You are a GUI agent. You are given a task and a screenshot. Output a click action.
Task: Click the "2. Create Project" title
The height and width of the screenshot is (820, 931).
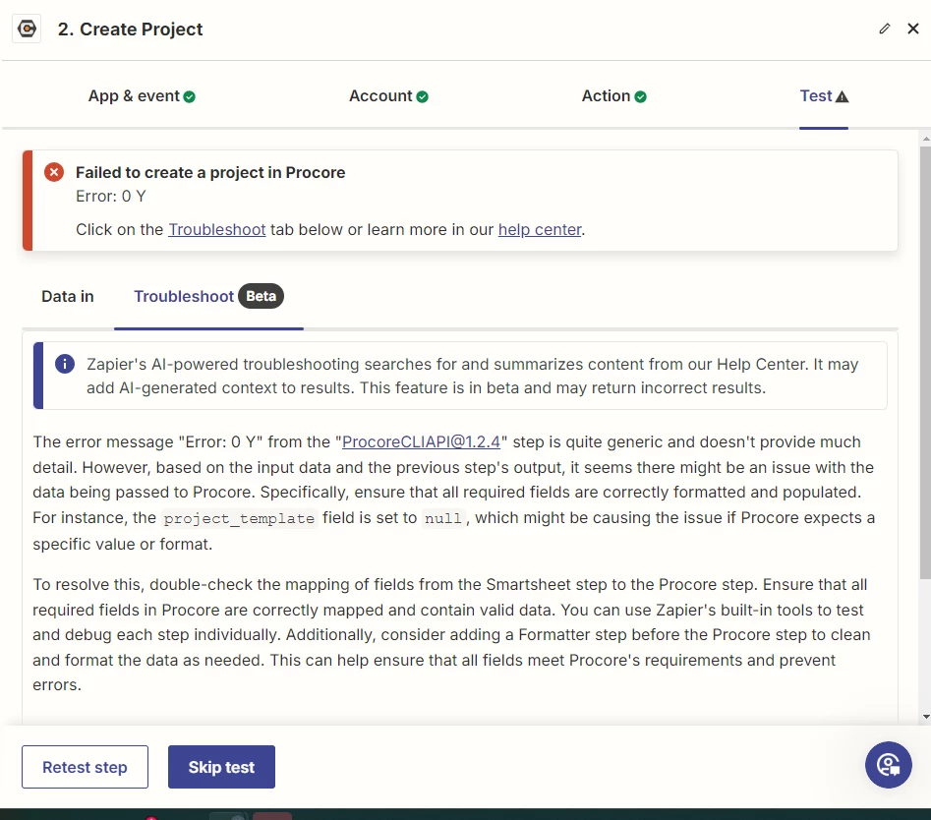pos(130,29)
